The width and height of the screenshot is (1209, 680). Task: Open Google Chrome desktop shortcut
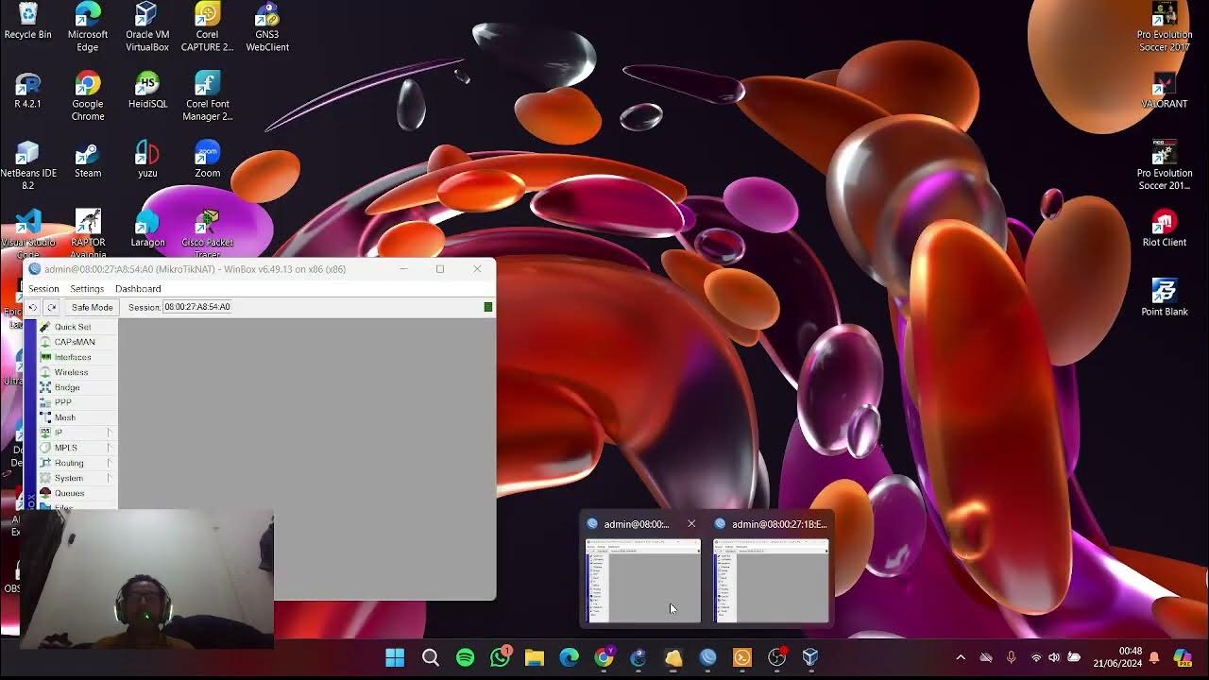click(x=88, y=96)
